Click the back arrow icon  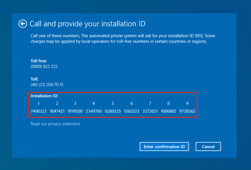pos(23,24)
